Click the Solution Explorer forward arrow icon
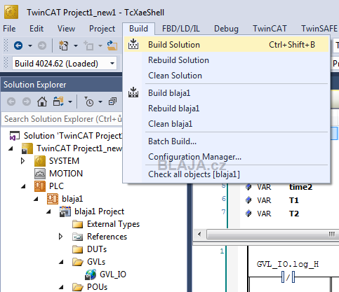Image resolution: width=339 pixels, height=292 pixels. click(x=27, y=102)
